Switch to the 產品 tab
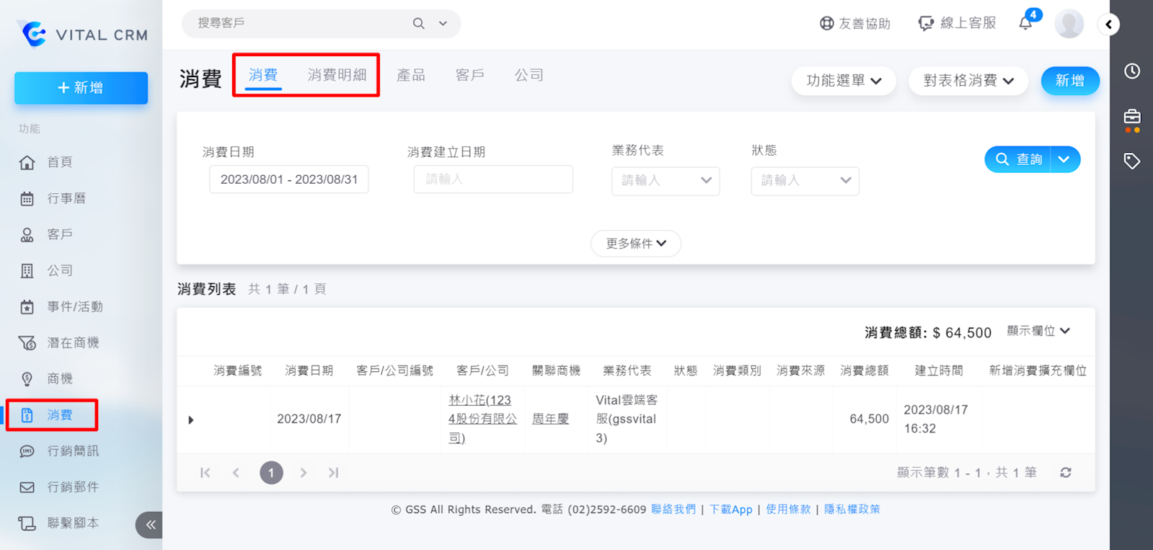The image size is (1153, 550). [x=411, y=75]
